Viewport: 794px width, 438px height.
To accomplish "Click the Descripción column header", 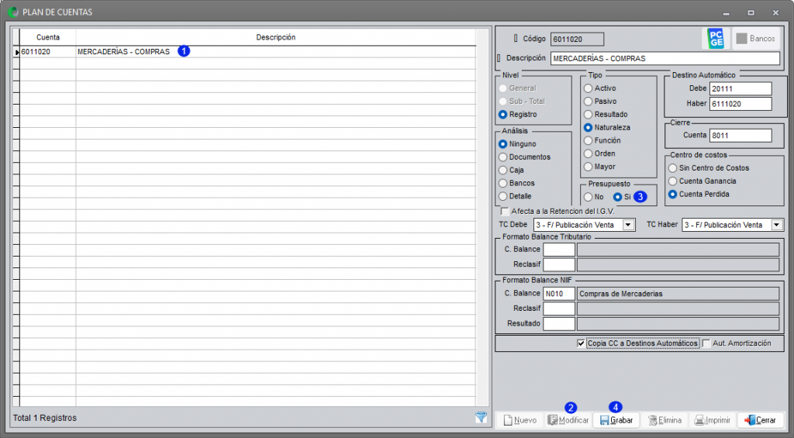I will [276, 37].
